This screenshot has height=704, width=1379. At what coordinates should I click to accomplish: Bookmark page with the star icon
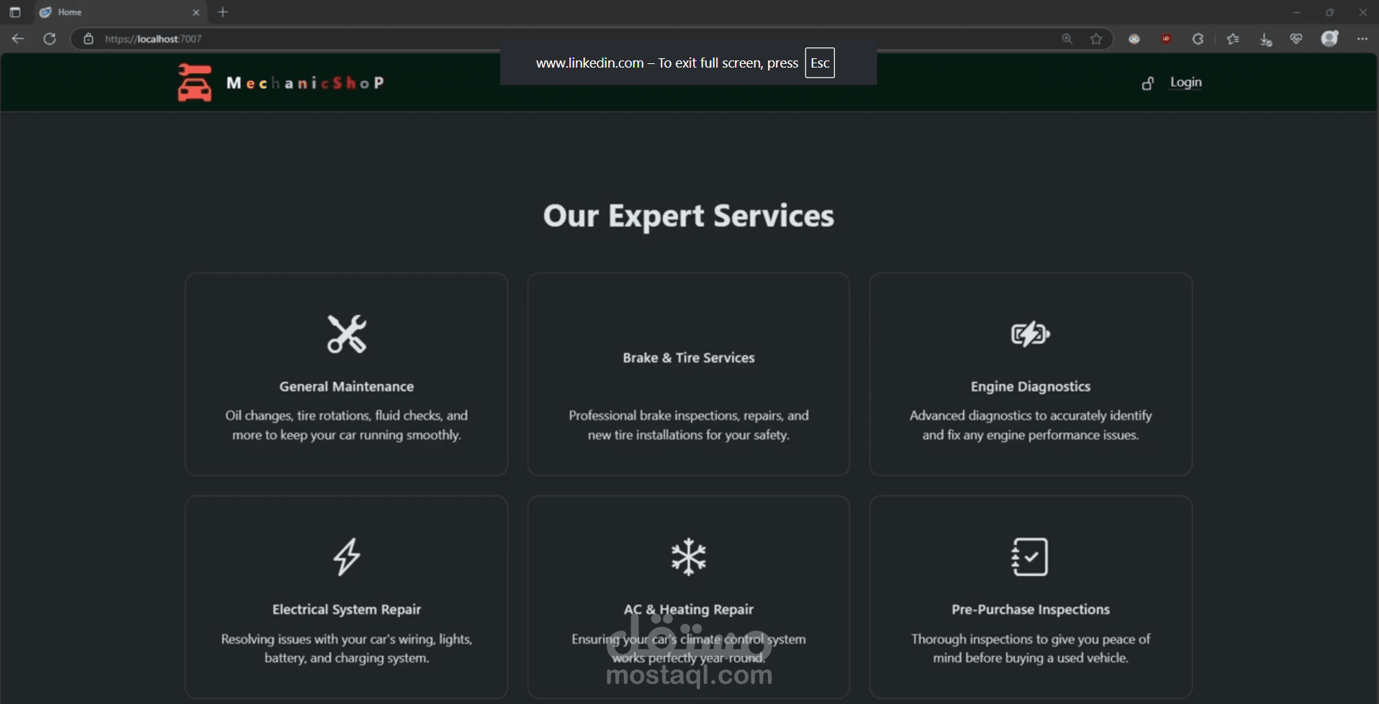point(1096,39)
